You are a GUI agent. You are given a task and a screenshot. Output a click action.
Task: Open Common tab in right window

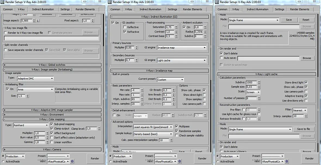(x=222, y=9)
